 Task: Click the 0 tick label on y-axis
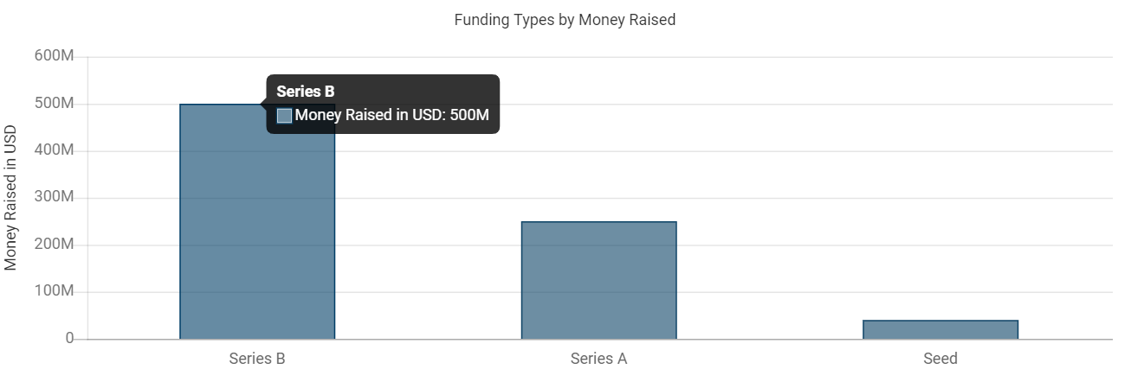click(x=69, y=339)
